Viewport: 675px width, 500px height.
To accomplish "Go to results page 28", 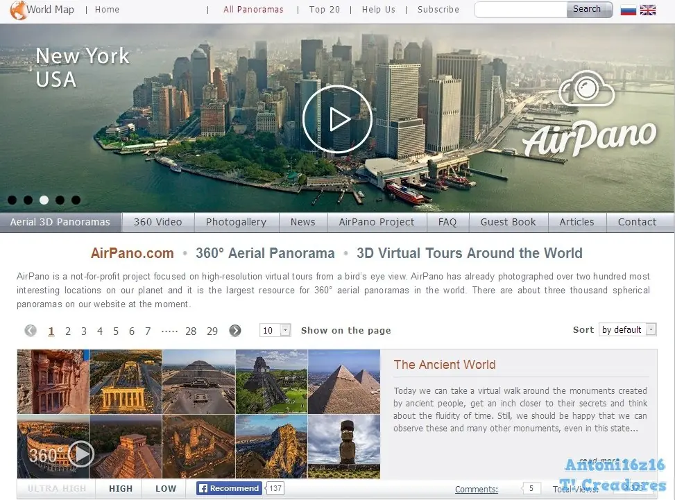I will coord(191,331).
